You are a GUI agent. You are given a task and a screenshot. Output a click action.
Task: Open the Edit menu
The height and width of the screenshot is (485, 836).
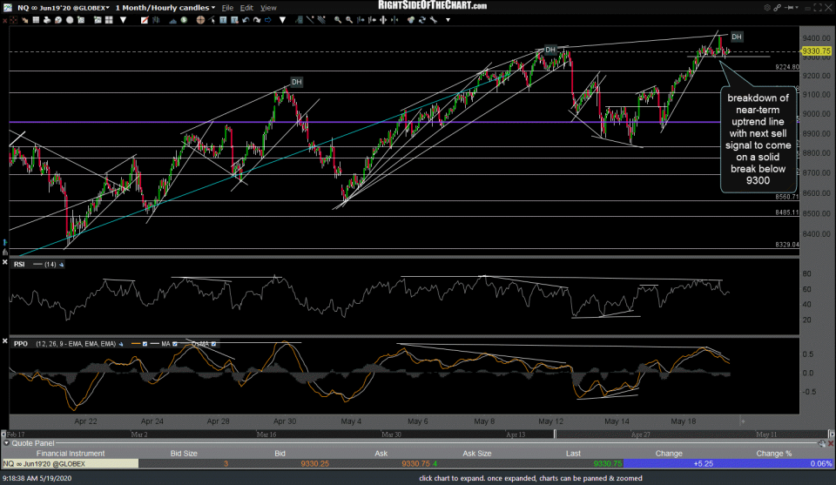[246, 8]
